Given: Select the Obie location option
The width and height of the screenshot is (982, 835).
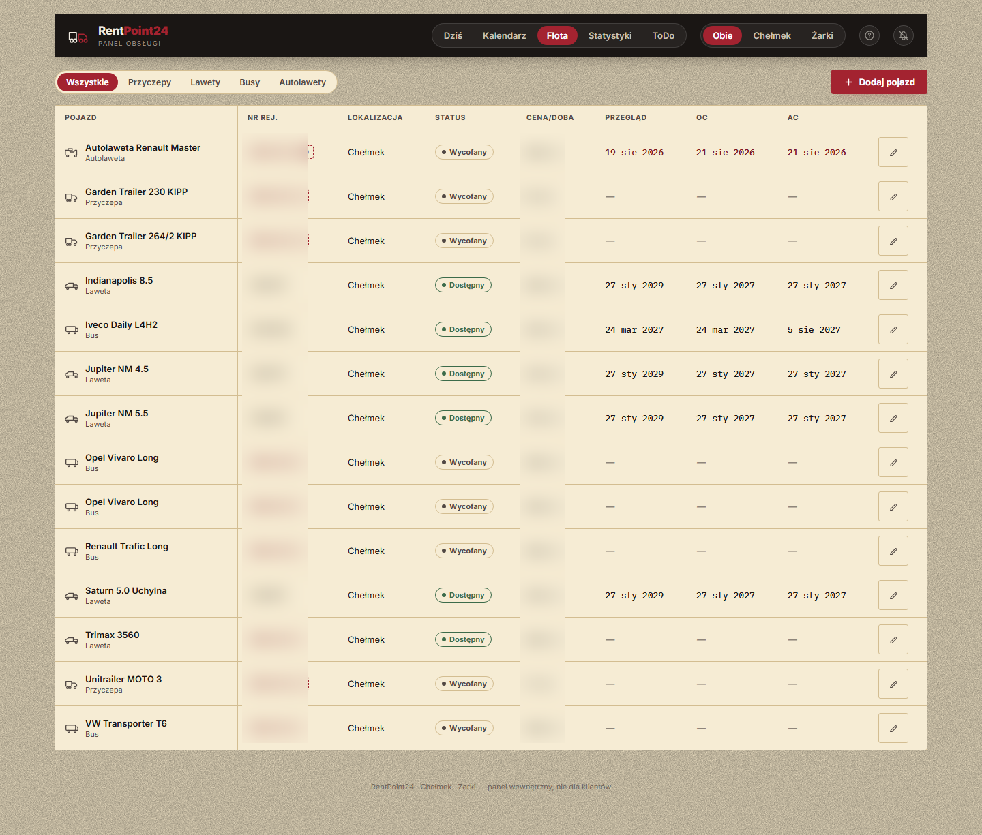Looking at the screenshot, I should click(723, 35).
